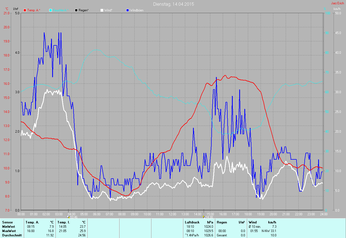Toggle the Windböen series label
Screen dimensions: 346x238
click(137, 10)
